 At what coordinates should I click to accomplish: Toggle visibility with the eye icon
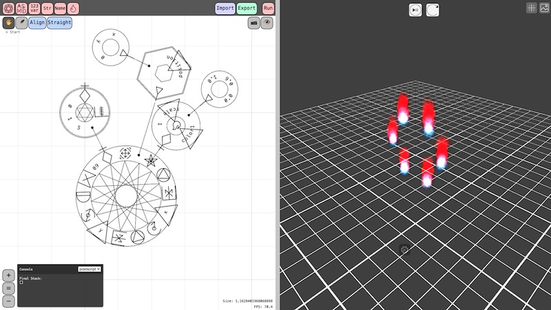click(x=267, y=23)
